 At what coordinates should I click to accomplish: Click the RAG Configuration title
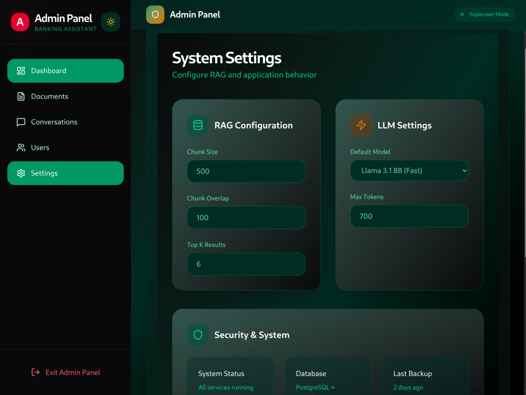(254, 125)
